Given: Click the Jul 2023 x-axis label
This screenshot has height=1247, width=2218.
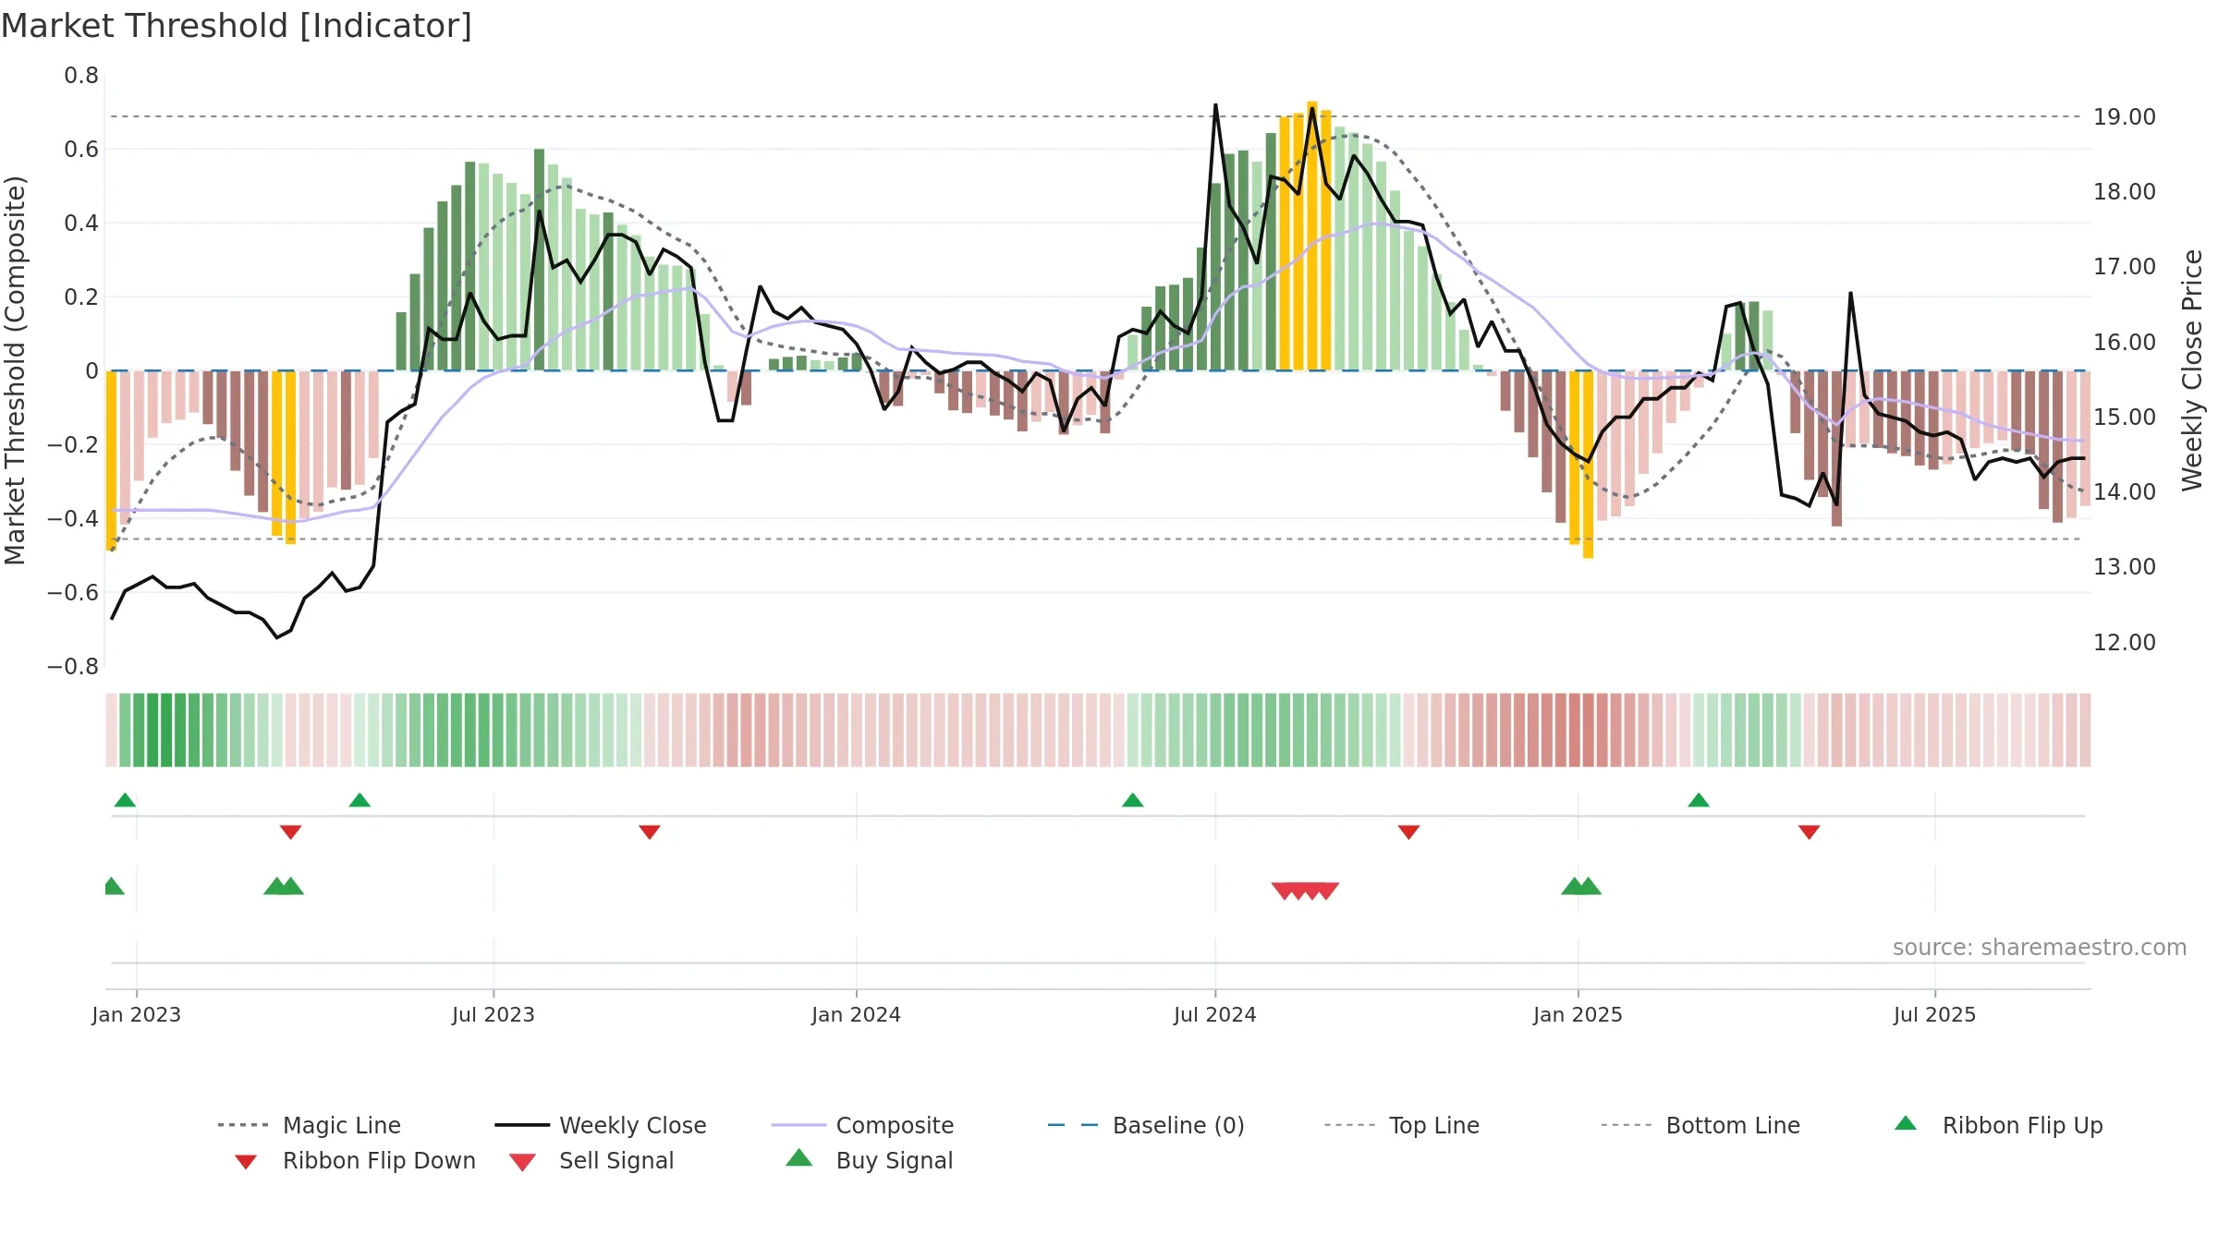Looking at the screenshot, I should 494,1015.
